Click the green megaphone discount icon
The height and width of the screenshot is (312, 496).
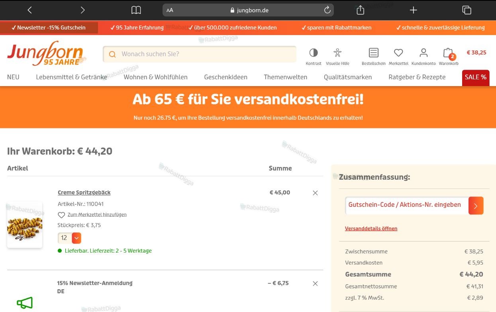(25, 303)
